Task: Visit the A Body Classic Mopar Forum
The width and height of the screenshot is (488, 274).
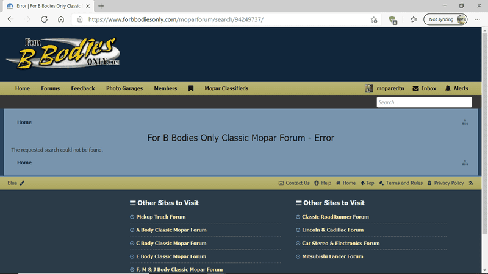Action: click(x=171, y=230)
